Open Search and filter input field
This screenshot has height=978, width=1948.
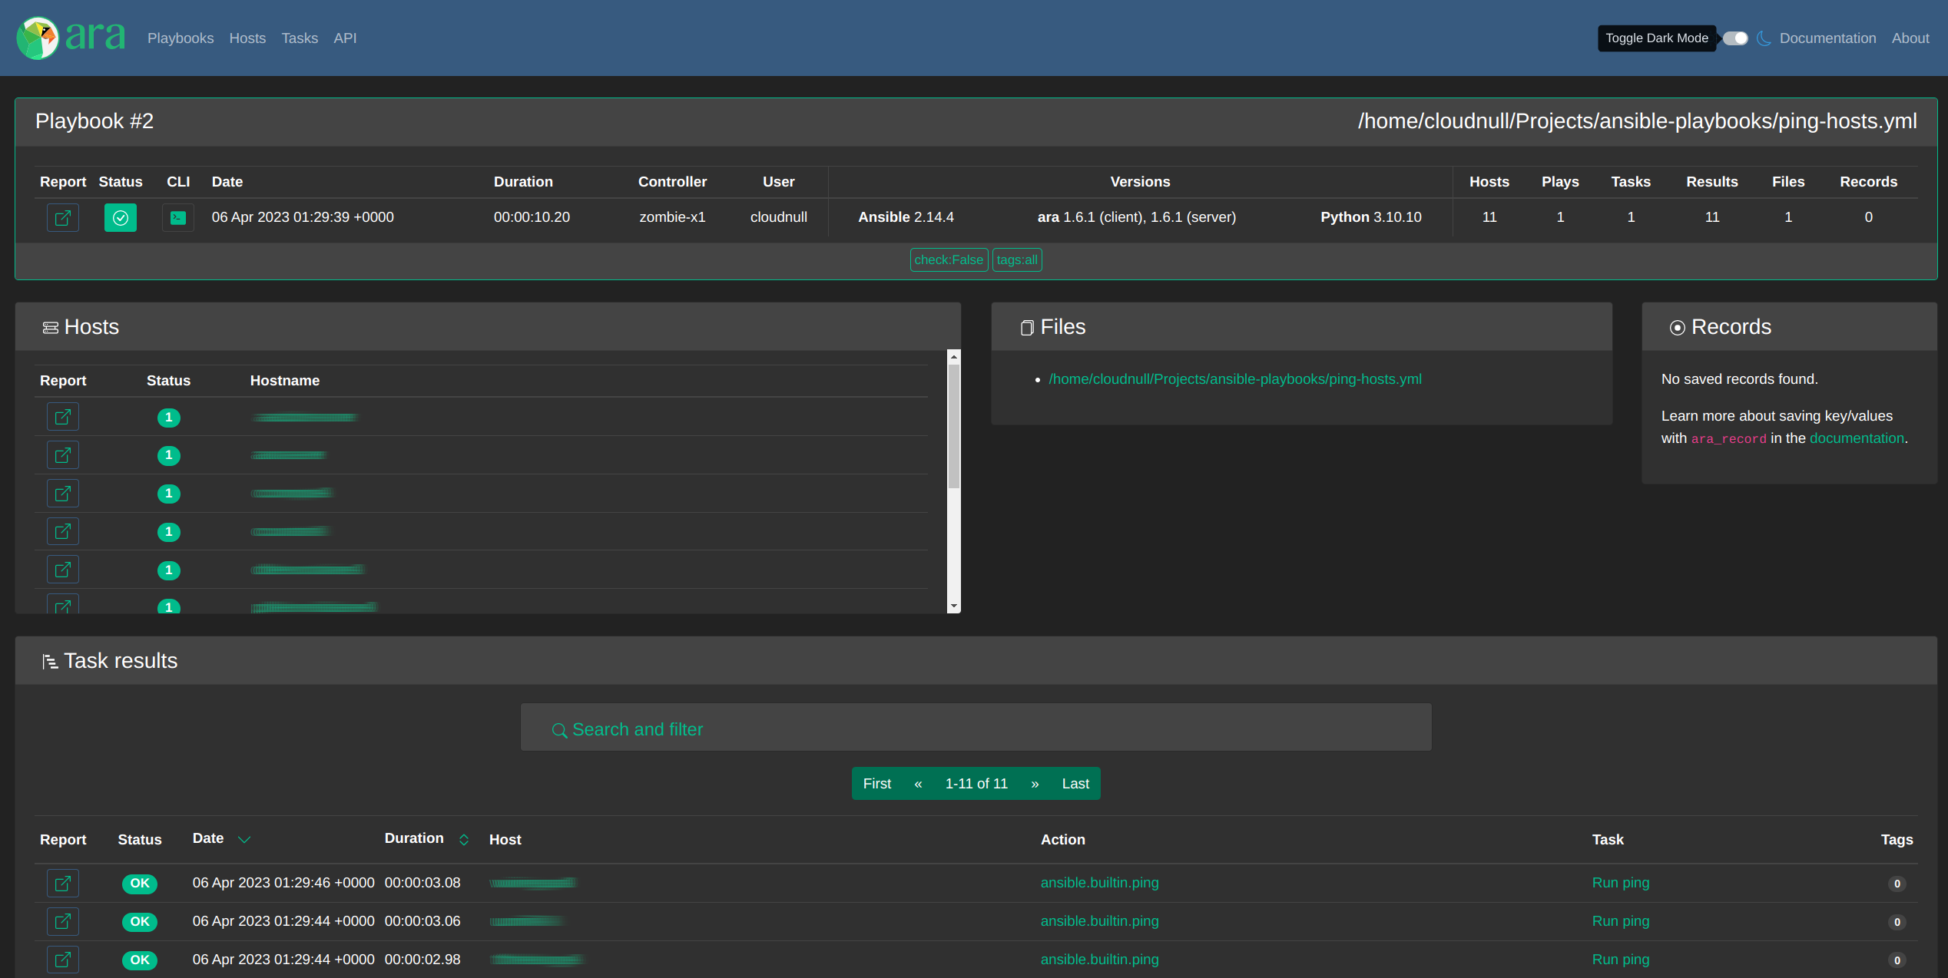pyautogui.click(x=977, y=729)
